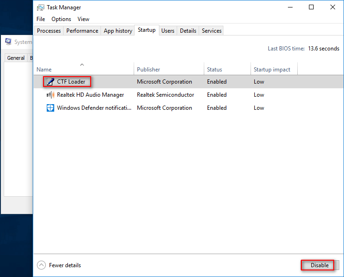Image resolution: width=344 pixels, height=277 pixels.
Task: Open the Options menu
Action: (61, 19)
